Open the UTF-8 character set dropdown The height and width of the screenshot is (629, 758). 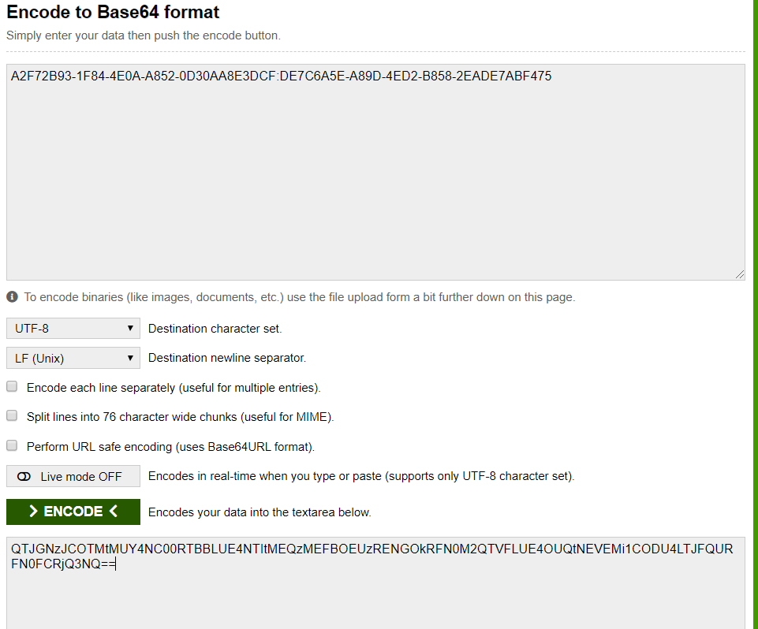tap(73, 329)
